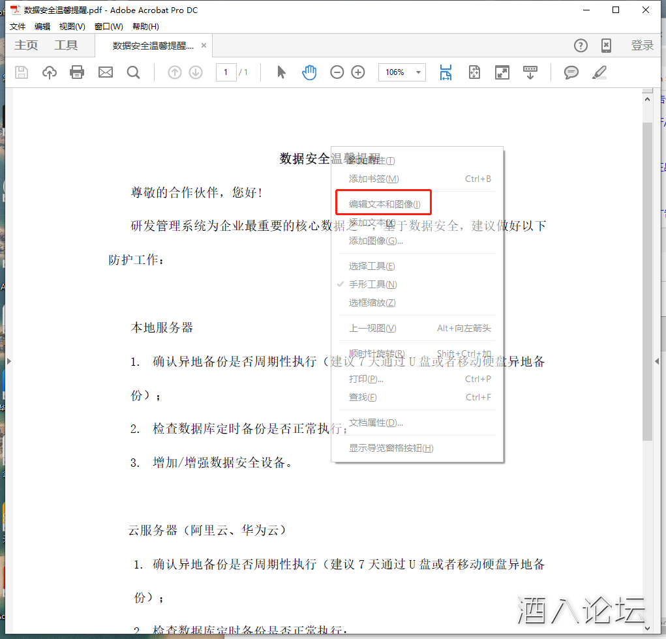Click the highlighter pen icon

[599, 72]
